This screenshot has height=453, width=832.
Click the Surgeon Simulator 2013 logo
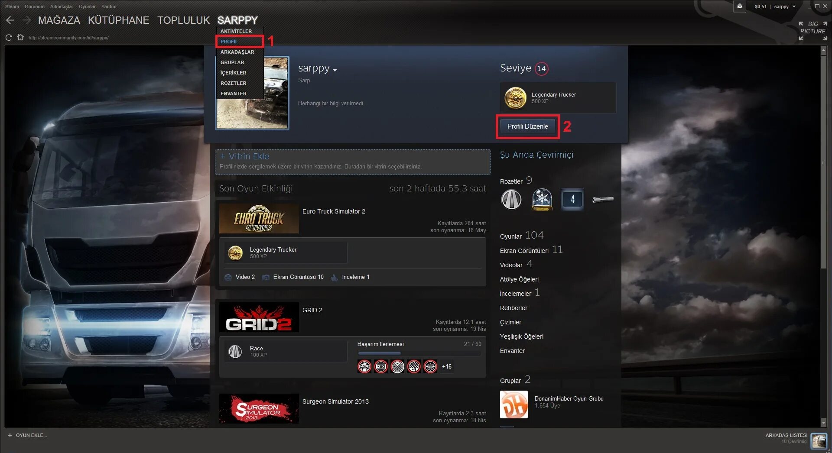259,408
